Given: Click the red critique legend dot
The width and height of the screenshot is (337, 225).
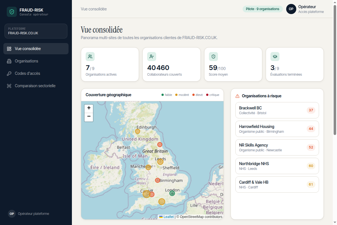Looking at the screenshot, I should [207, 95].
